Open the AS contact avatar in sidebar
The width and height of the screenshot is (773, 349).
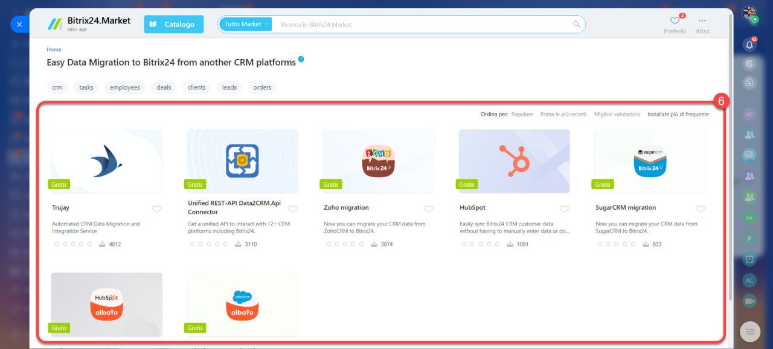749,114
